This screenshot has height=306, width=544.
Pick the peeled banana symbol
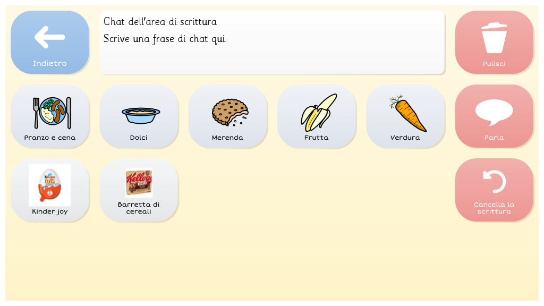pyautogui.click(x=319, y=112)
